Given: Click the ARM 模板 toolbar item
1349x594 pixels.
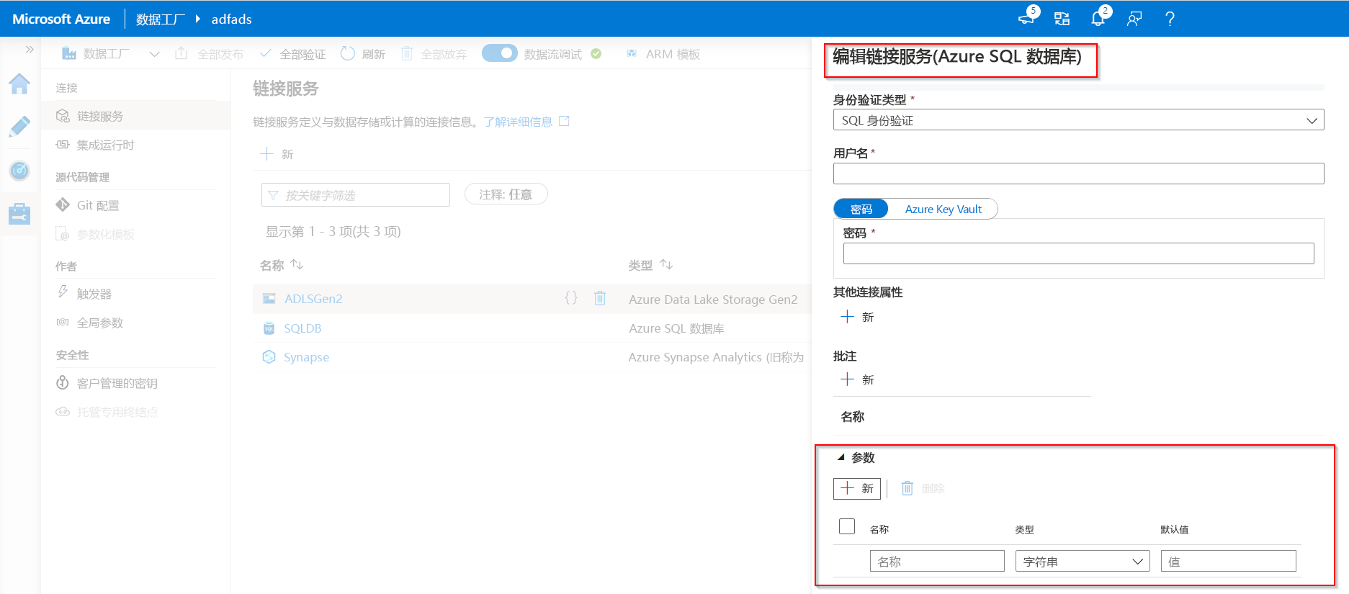Looking at the screenshot, I should click(663, 54).
